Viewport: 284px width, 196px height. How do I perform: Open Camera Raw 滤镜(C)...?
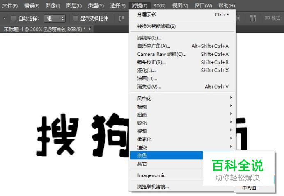(183, 54)
